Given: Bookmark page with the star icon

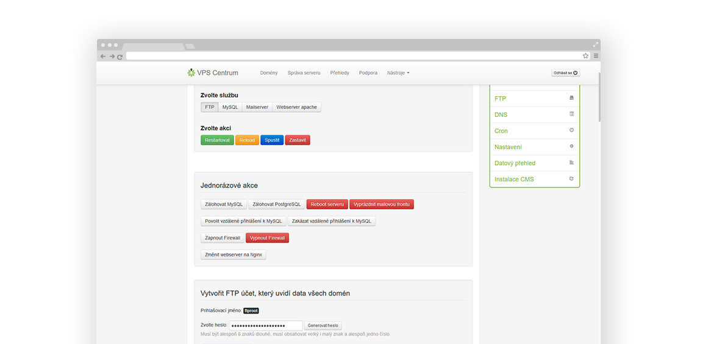Looking at the screenshot, I should 585,56.
